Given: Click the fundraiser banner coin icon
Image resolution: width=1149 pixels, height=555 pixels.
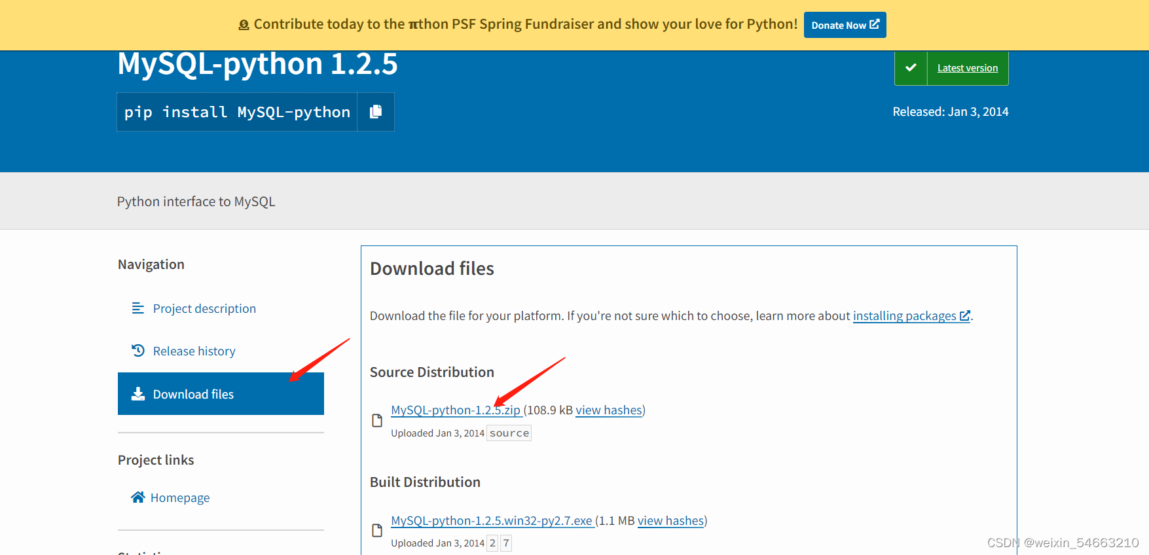Looking at the screenshot, I should [x=244, y=25].
